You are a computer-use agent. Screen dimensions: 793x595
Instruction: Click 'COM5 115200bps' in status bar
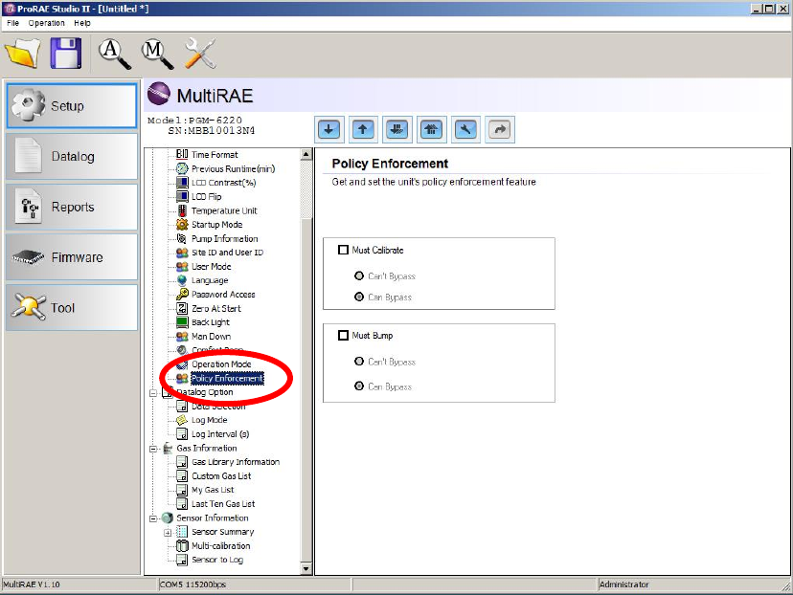[193, 584]
